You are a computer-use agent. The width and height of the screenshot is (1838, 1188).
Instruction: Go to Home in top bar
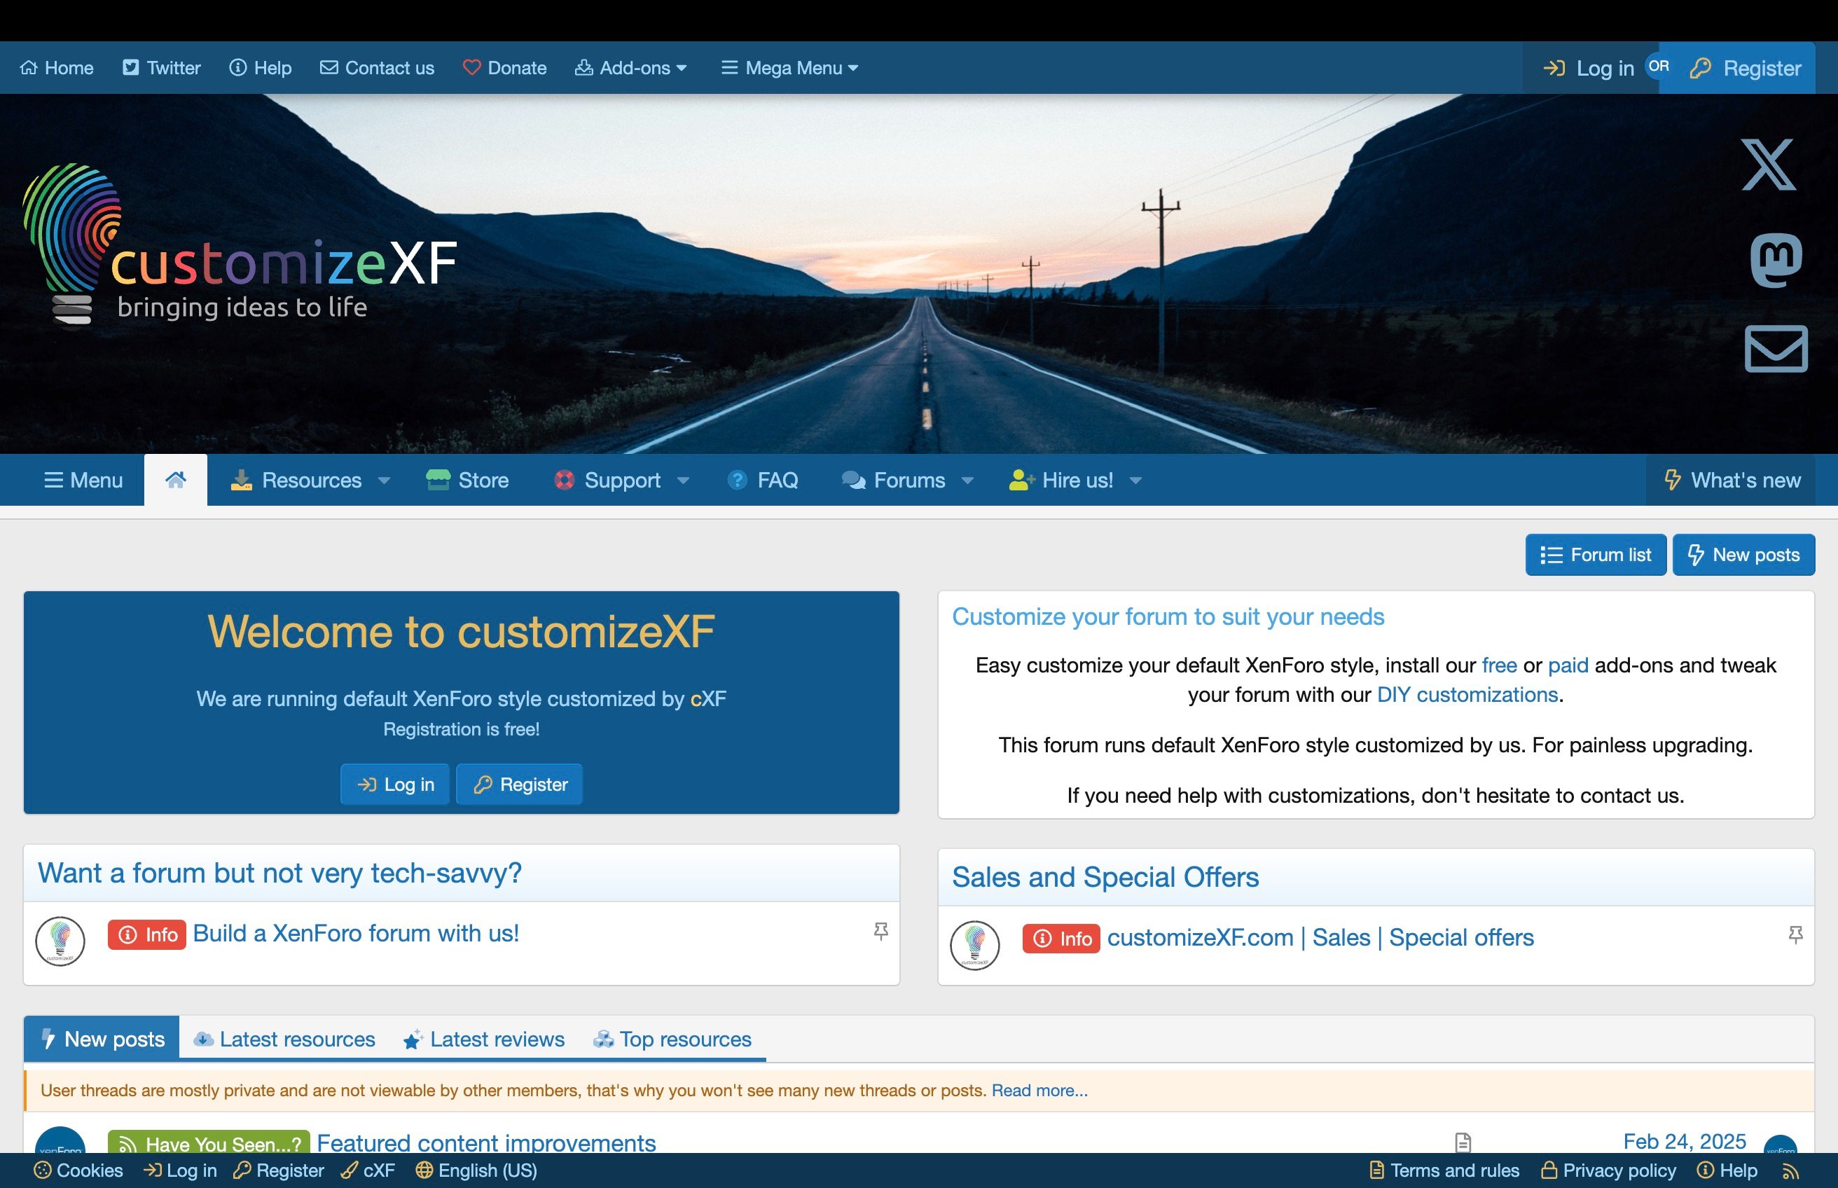56,68
